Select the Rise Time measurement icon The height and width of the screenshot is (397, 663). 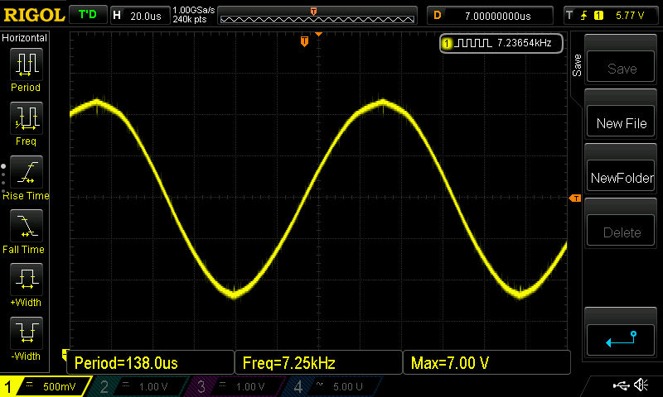(27, 172)
